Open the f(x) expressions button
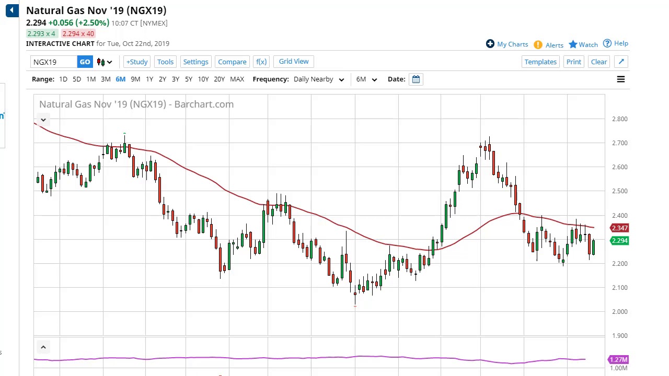The image size is (669, 376). pos(261,62)
